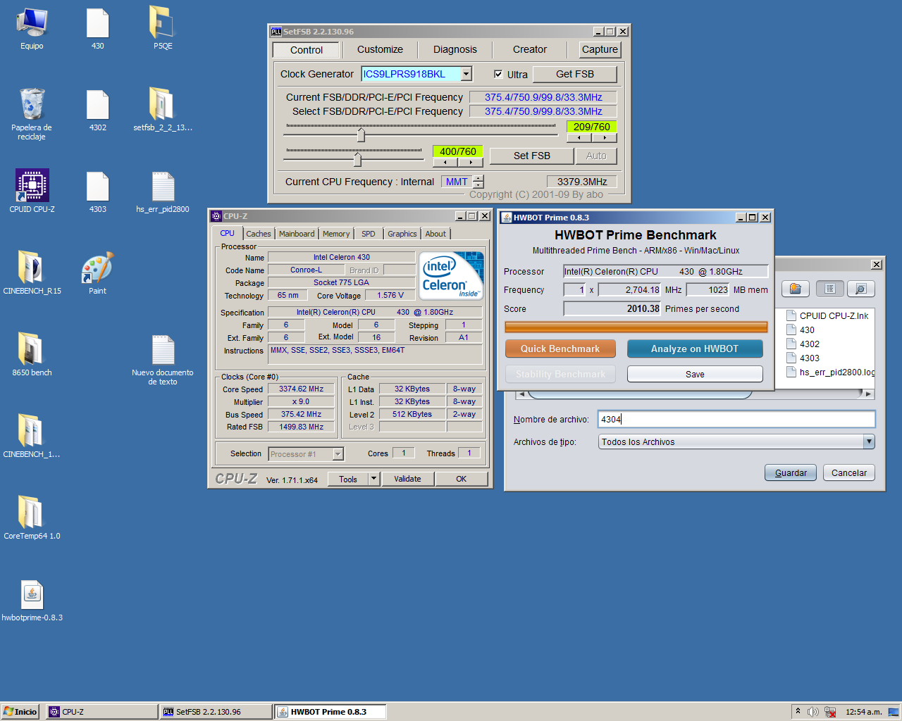This screenshot has width=902, height=721.
Task: Click the file list horizontal scrollbar right arrow
Action: (x=868, y=394)
